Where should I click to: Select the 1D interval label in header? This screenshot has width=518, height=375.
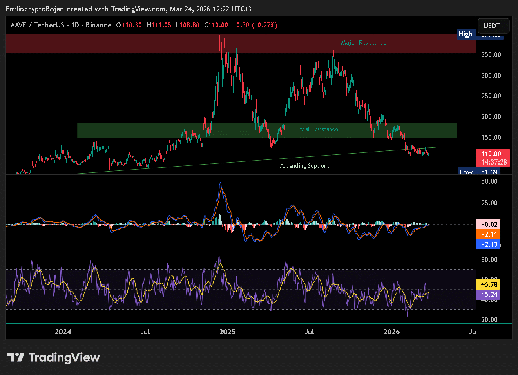75,25
